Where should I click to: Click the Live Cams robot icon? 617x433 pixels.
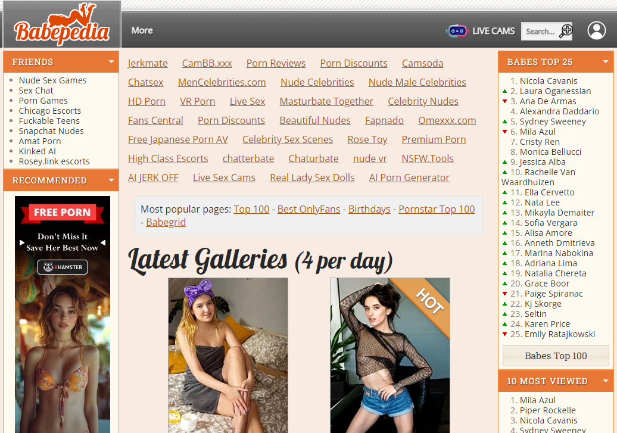point(457,31)
